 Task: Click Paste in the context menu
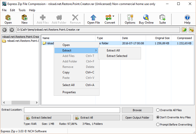[x=76, y=78]
